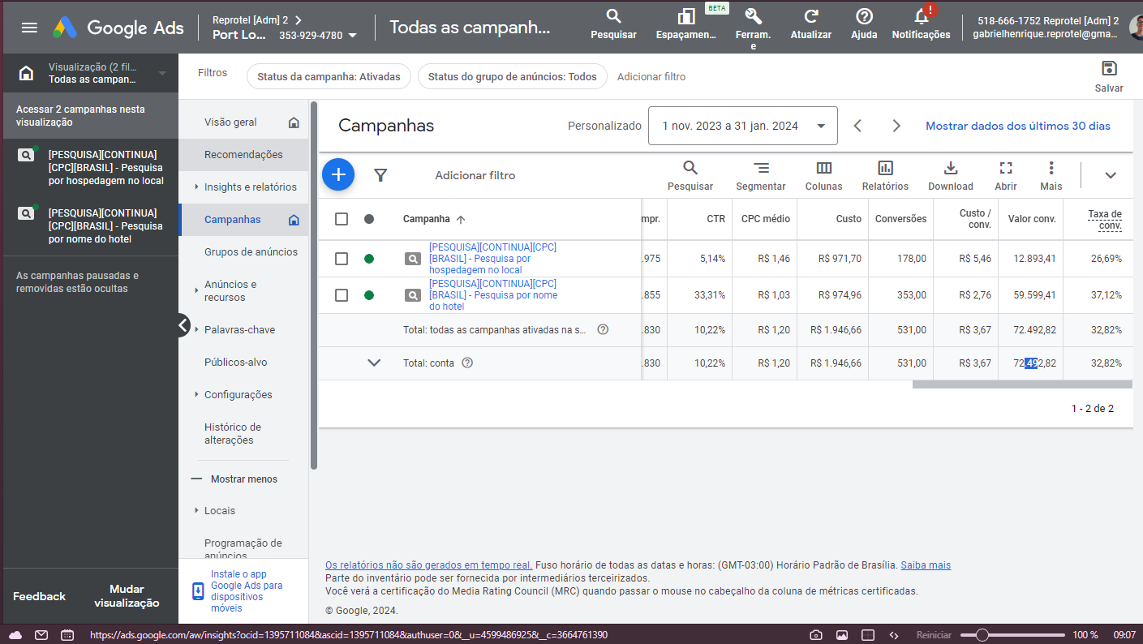The image size is (1143, 644).
Task: Open the Mais three-dot menu
Action: coord(1051,168)
